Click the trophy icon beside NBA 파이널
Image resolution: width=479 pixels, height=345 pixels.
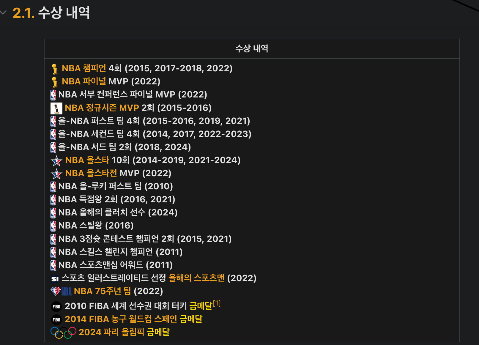(x=54, y=82)
